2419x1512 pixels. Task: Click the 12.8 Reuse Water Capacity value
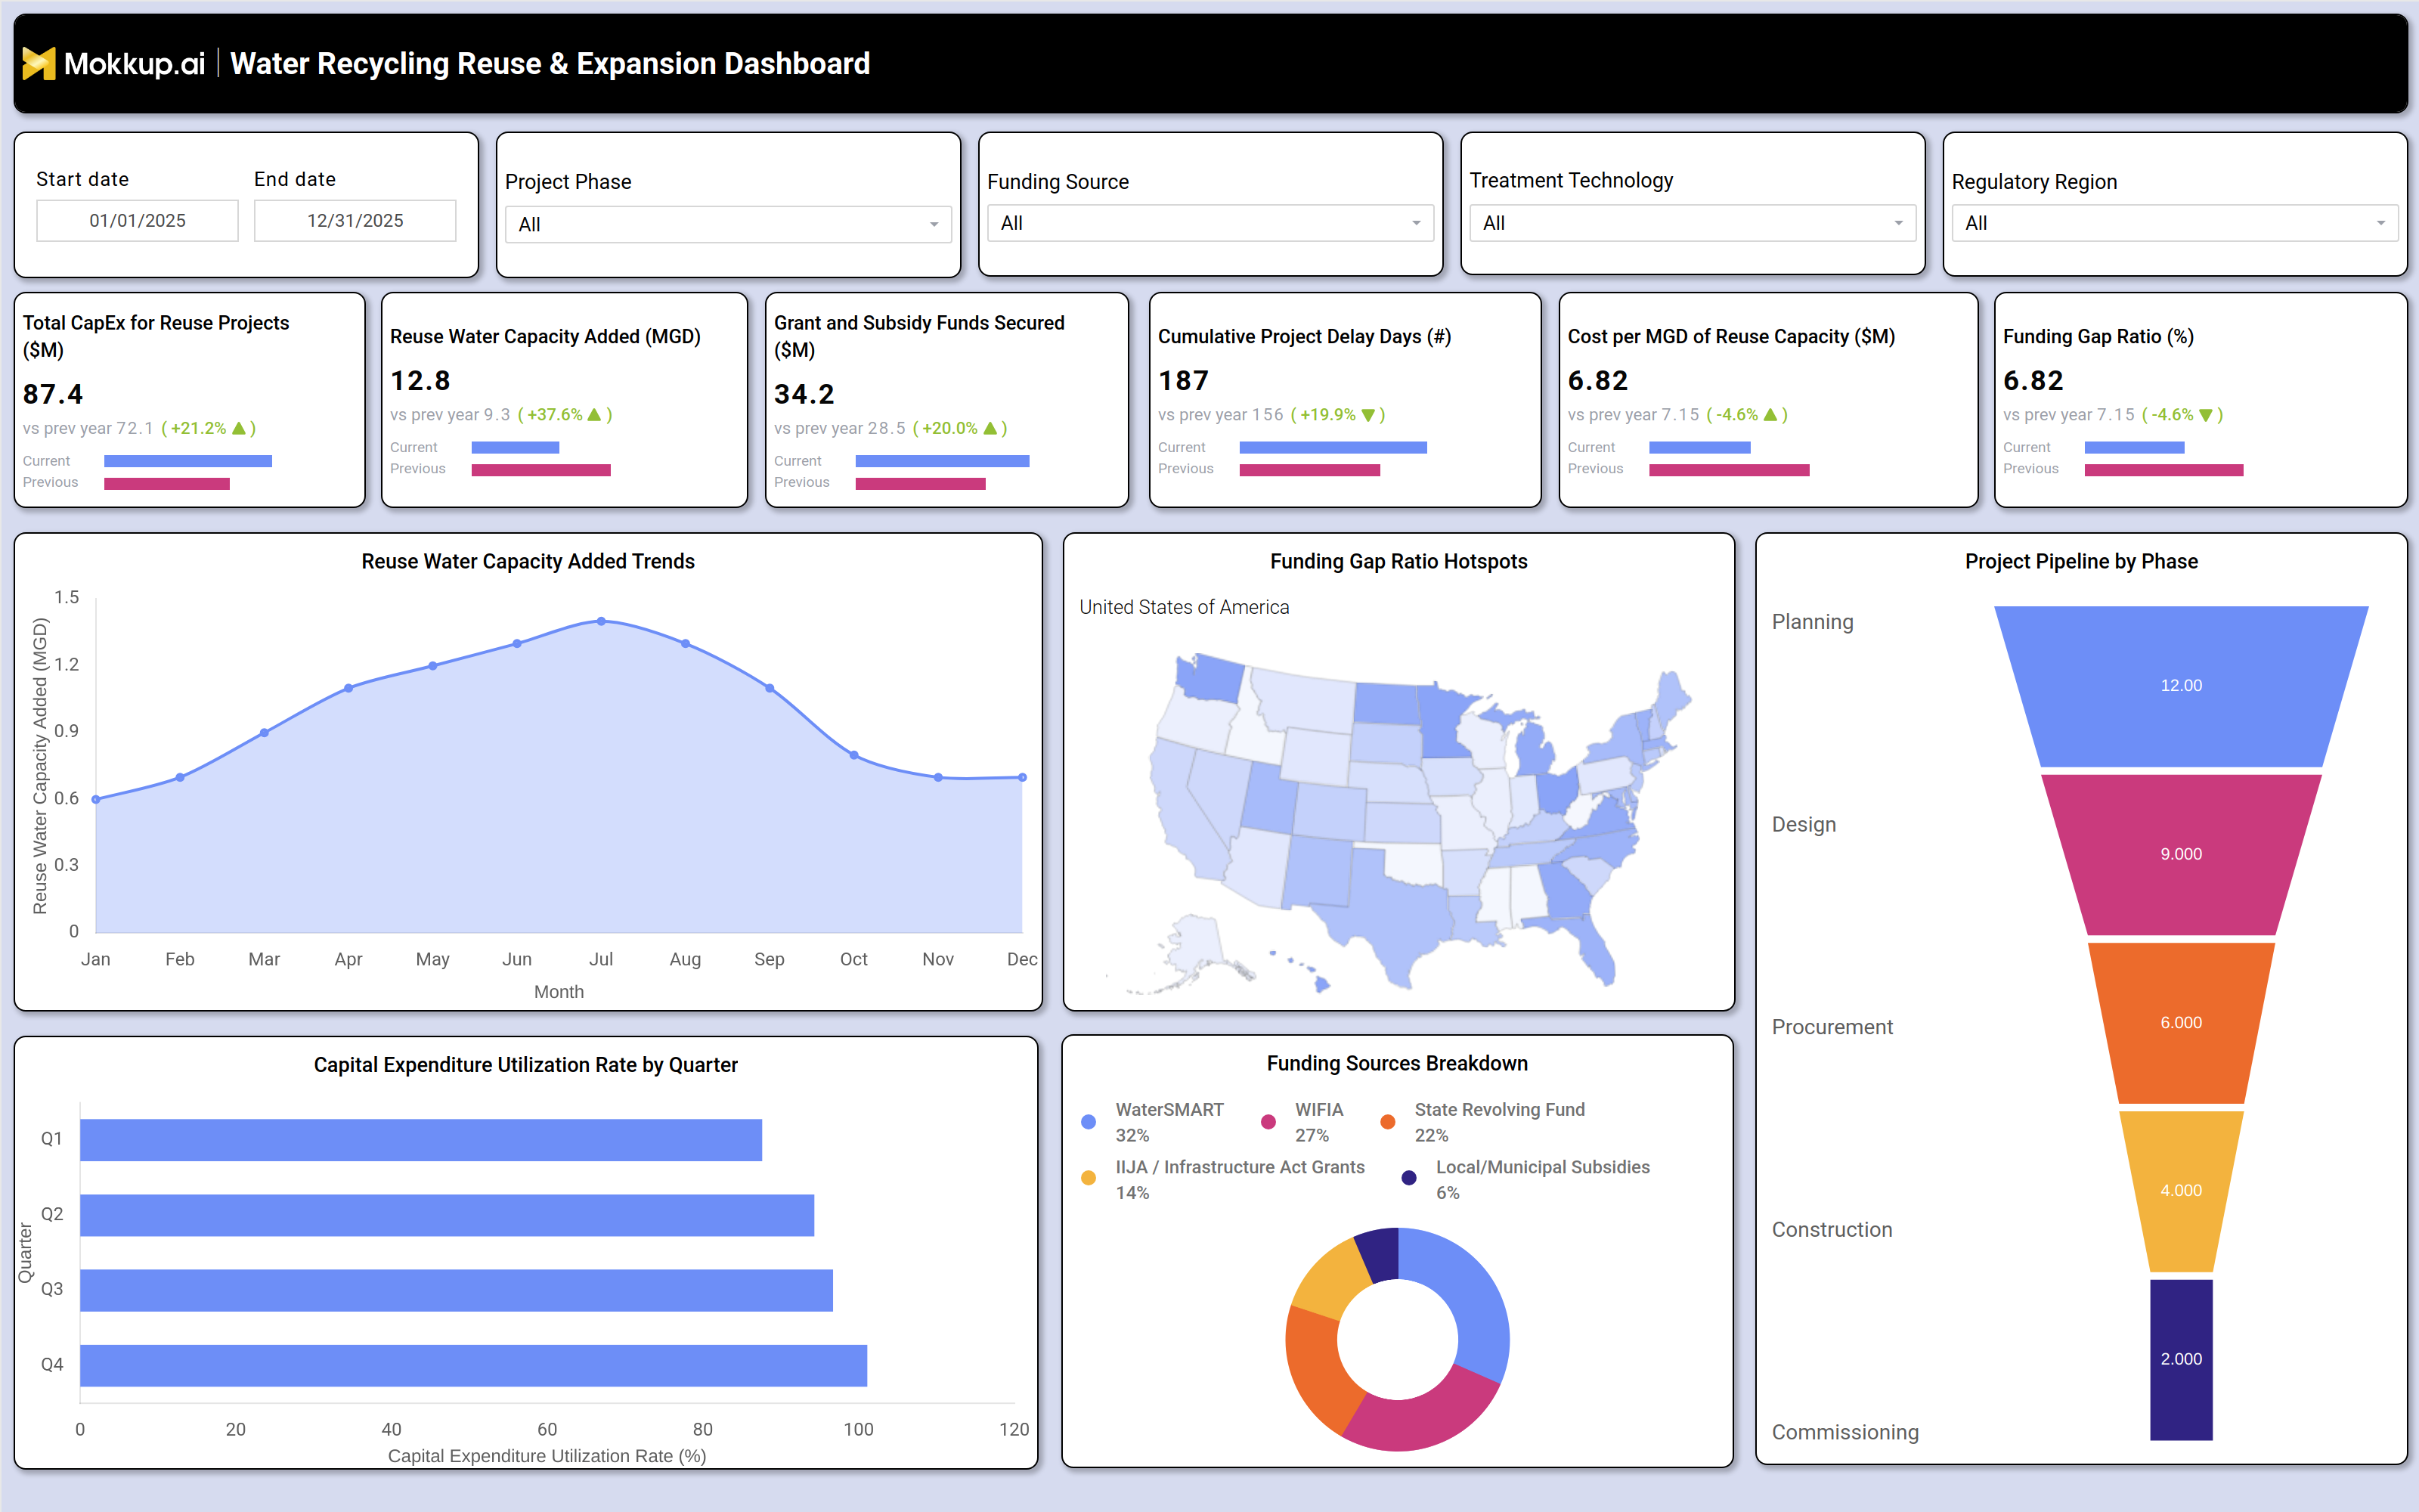pyautogui.click(x=420, y=381)
